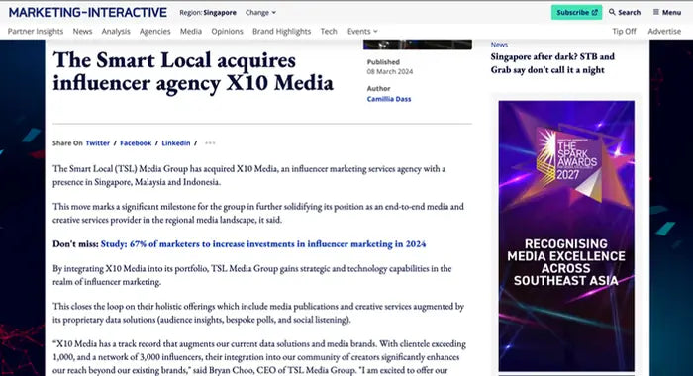Click The Spark Awards 2027 ad banner
The width and height of the screenshot is (693, 376).
click(566, 235)
